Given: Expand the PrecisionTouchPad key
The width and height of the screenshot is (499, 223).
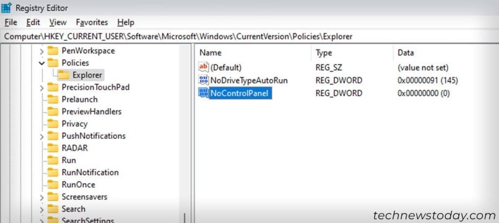Looking at the screenshot, I should pos(42,87).
